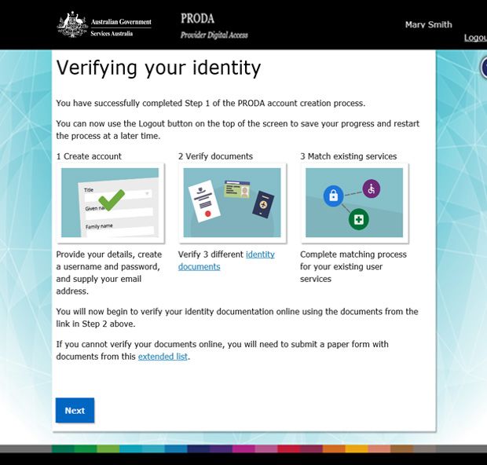Click the Create account illustration thumbnail

pos(110,203)
